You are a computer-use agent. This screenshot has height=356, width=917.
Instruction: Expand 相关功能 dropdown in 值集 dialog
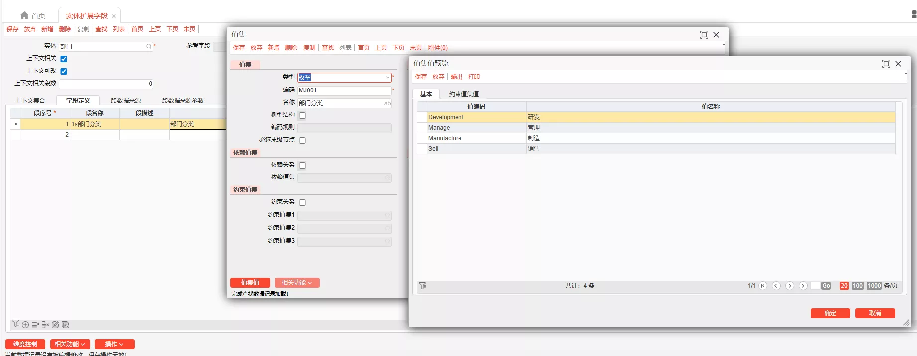(297, 283)
